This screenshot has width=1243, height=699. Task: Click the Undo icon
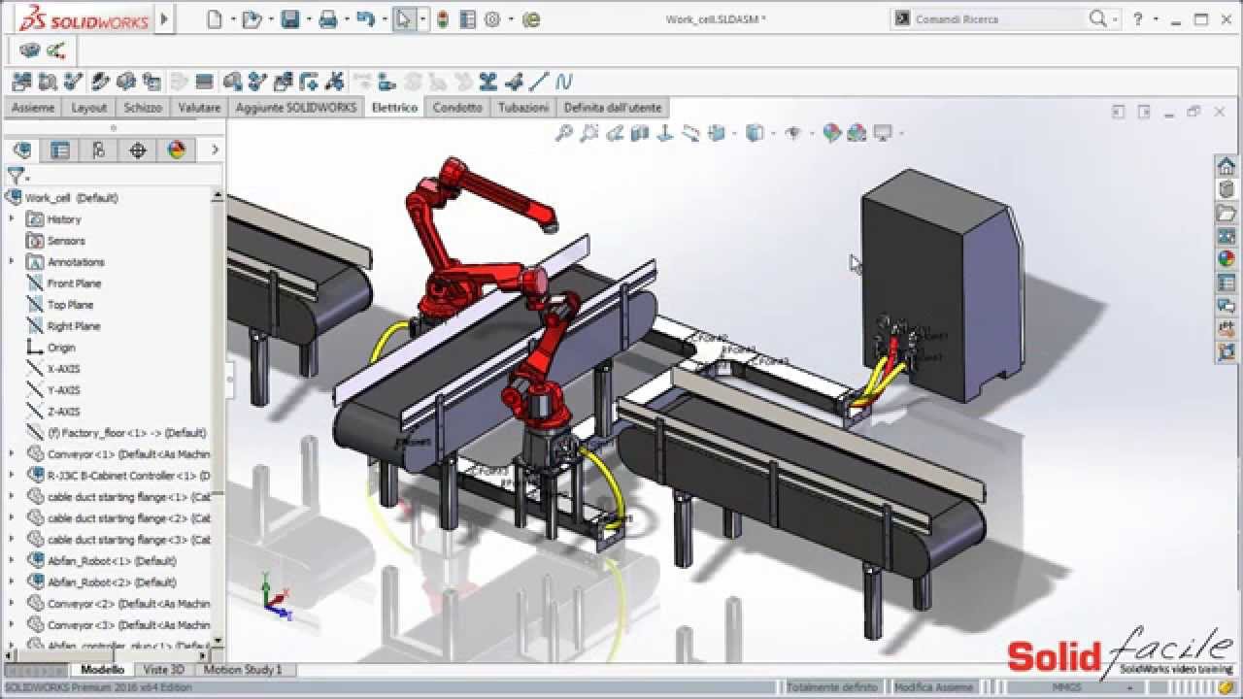[x=365, y=18]
